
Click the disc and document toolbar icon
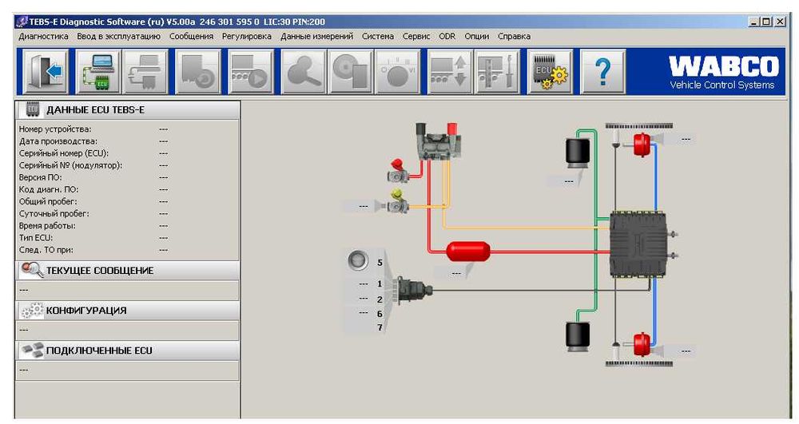[x=350, y=71]
